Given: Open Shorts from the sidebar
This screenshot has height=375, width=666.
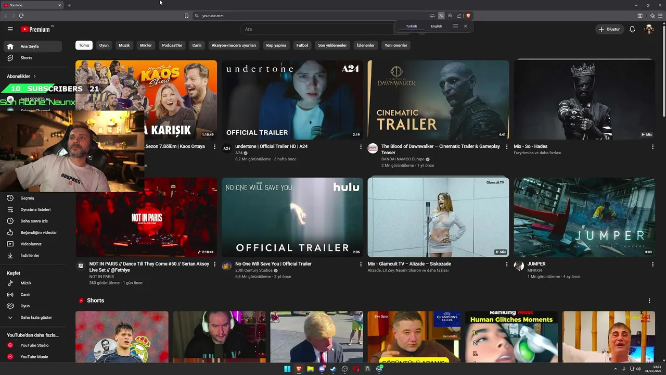Looking at the screenshot, I should click(33, 58).
